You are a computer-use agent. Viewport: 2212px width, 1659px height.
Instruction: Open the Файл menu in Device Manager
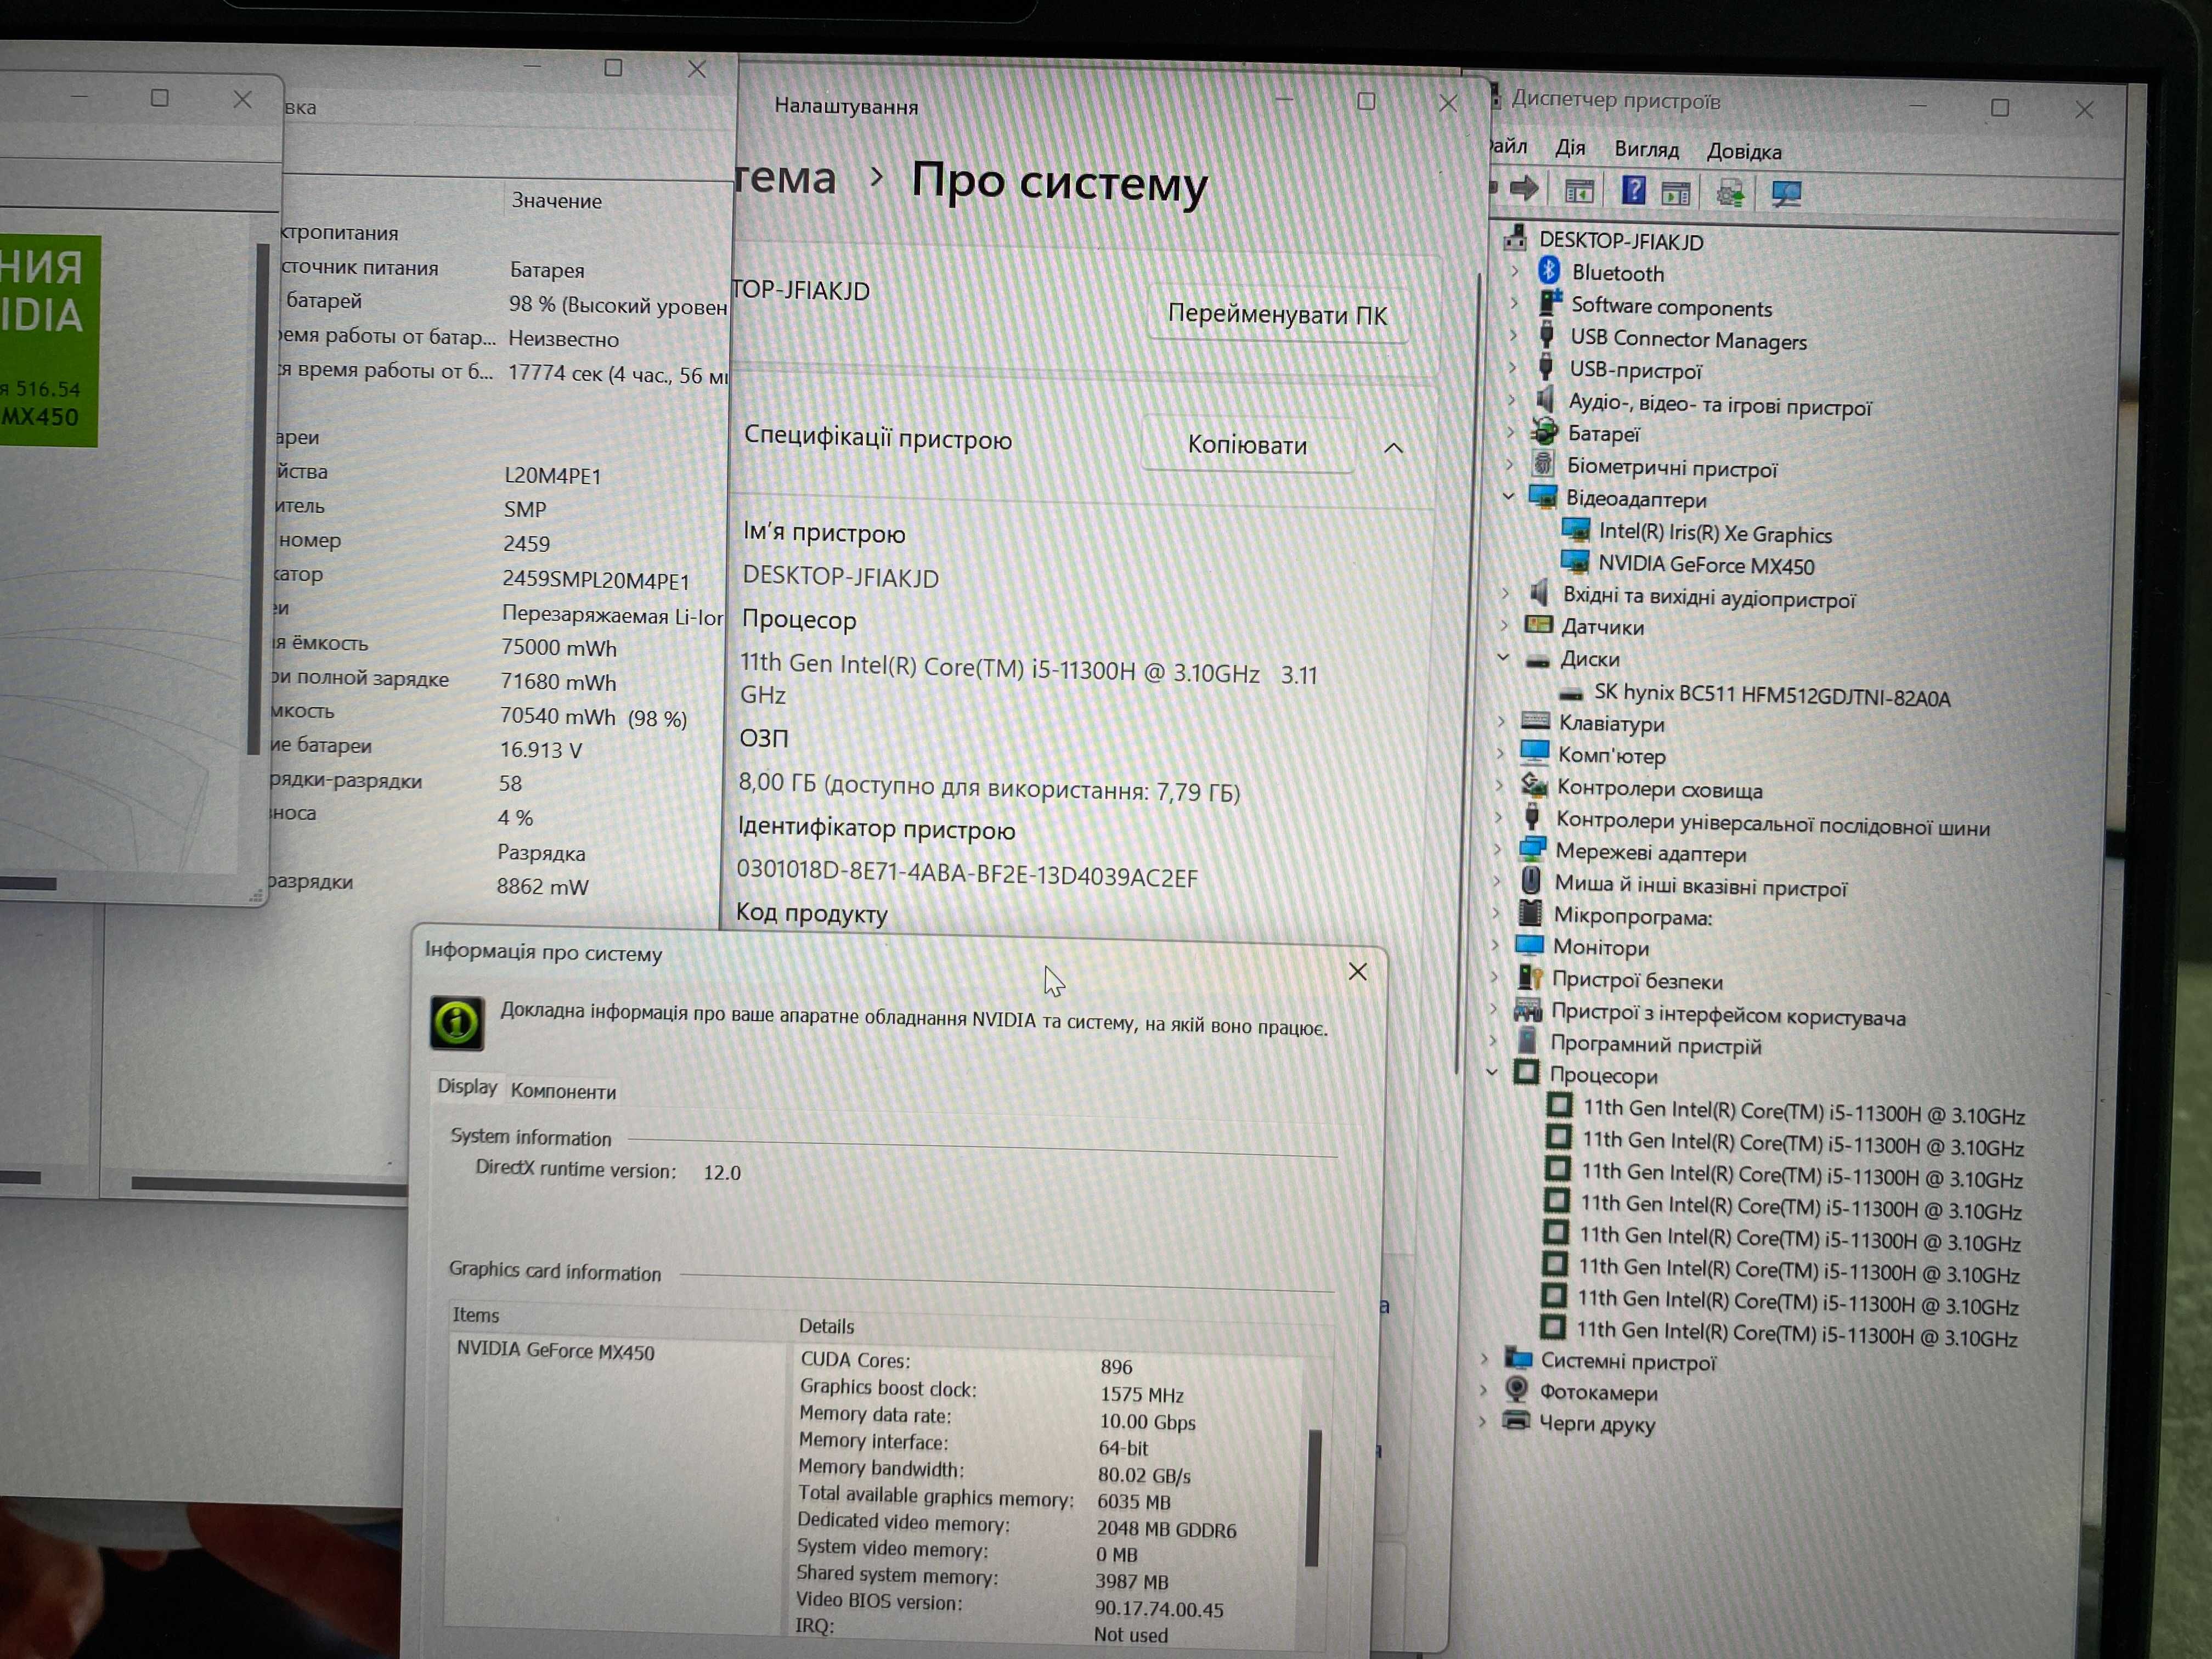click(1508, 147)
